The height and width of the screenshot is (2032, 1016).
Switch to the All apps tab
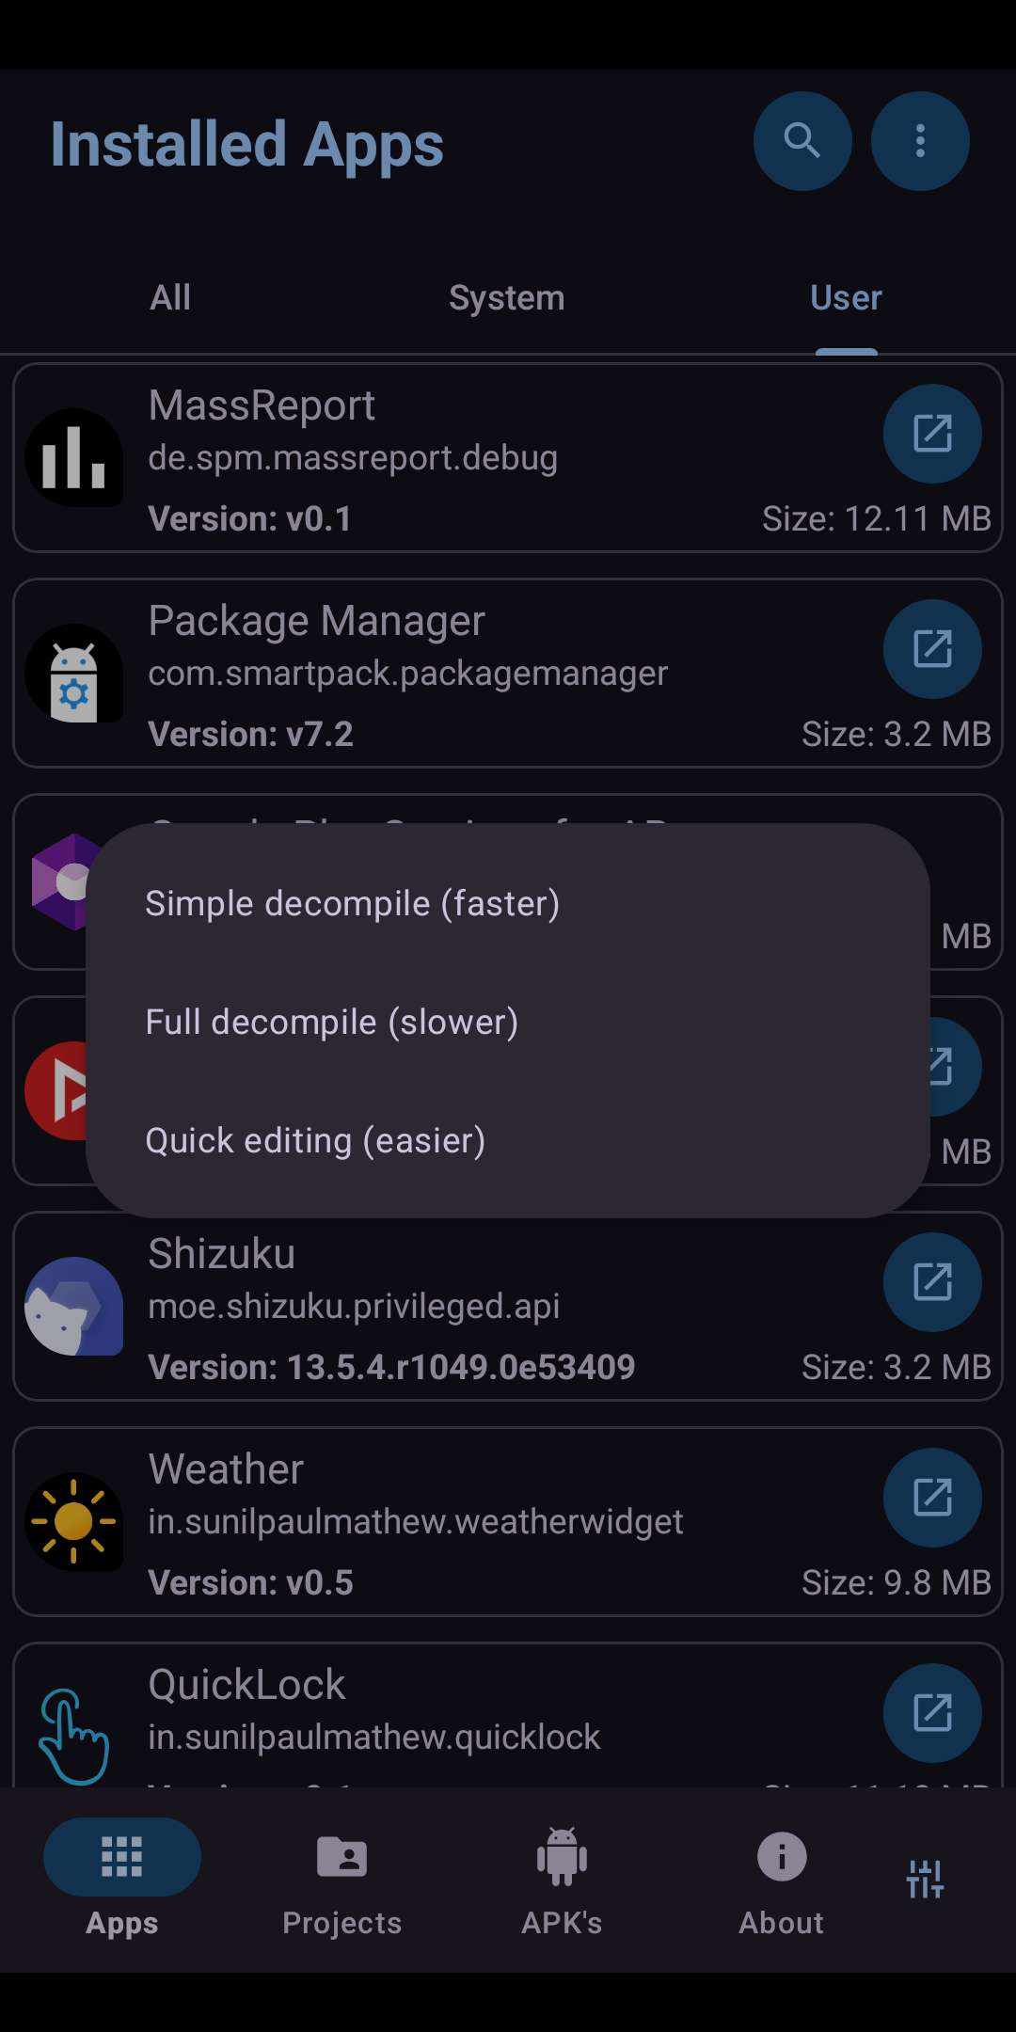point(170,298)
